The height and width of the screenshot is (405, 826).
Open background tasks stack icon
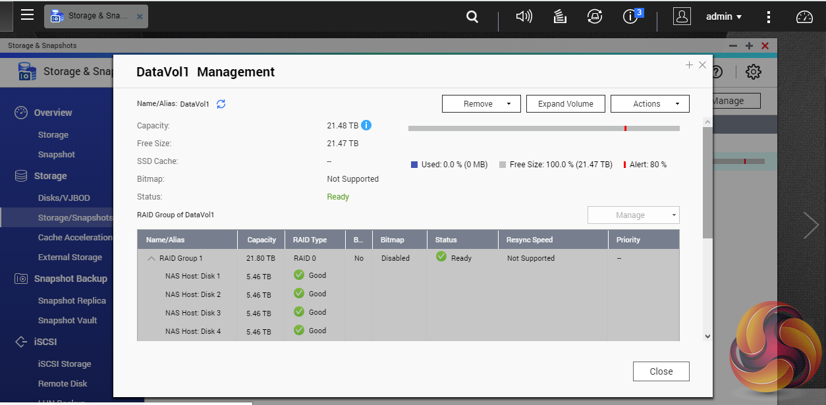560,16
